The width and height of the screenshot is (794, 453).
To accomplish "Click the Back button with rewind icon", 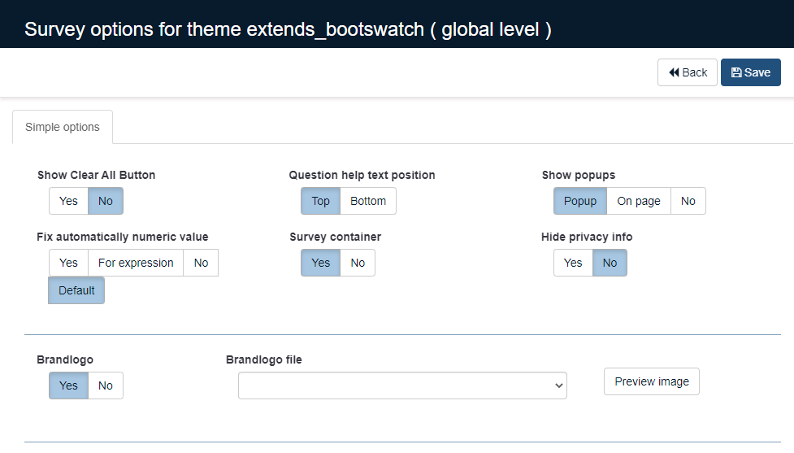I will [687, 72].
